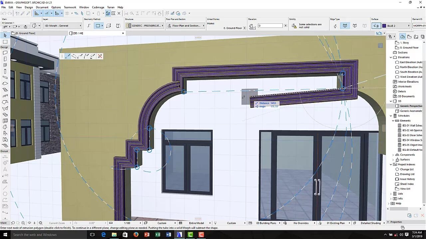Open the GENERIC - PREFABRICAT structure dropdown

[145, 26]
